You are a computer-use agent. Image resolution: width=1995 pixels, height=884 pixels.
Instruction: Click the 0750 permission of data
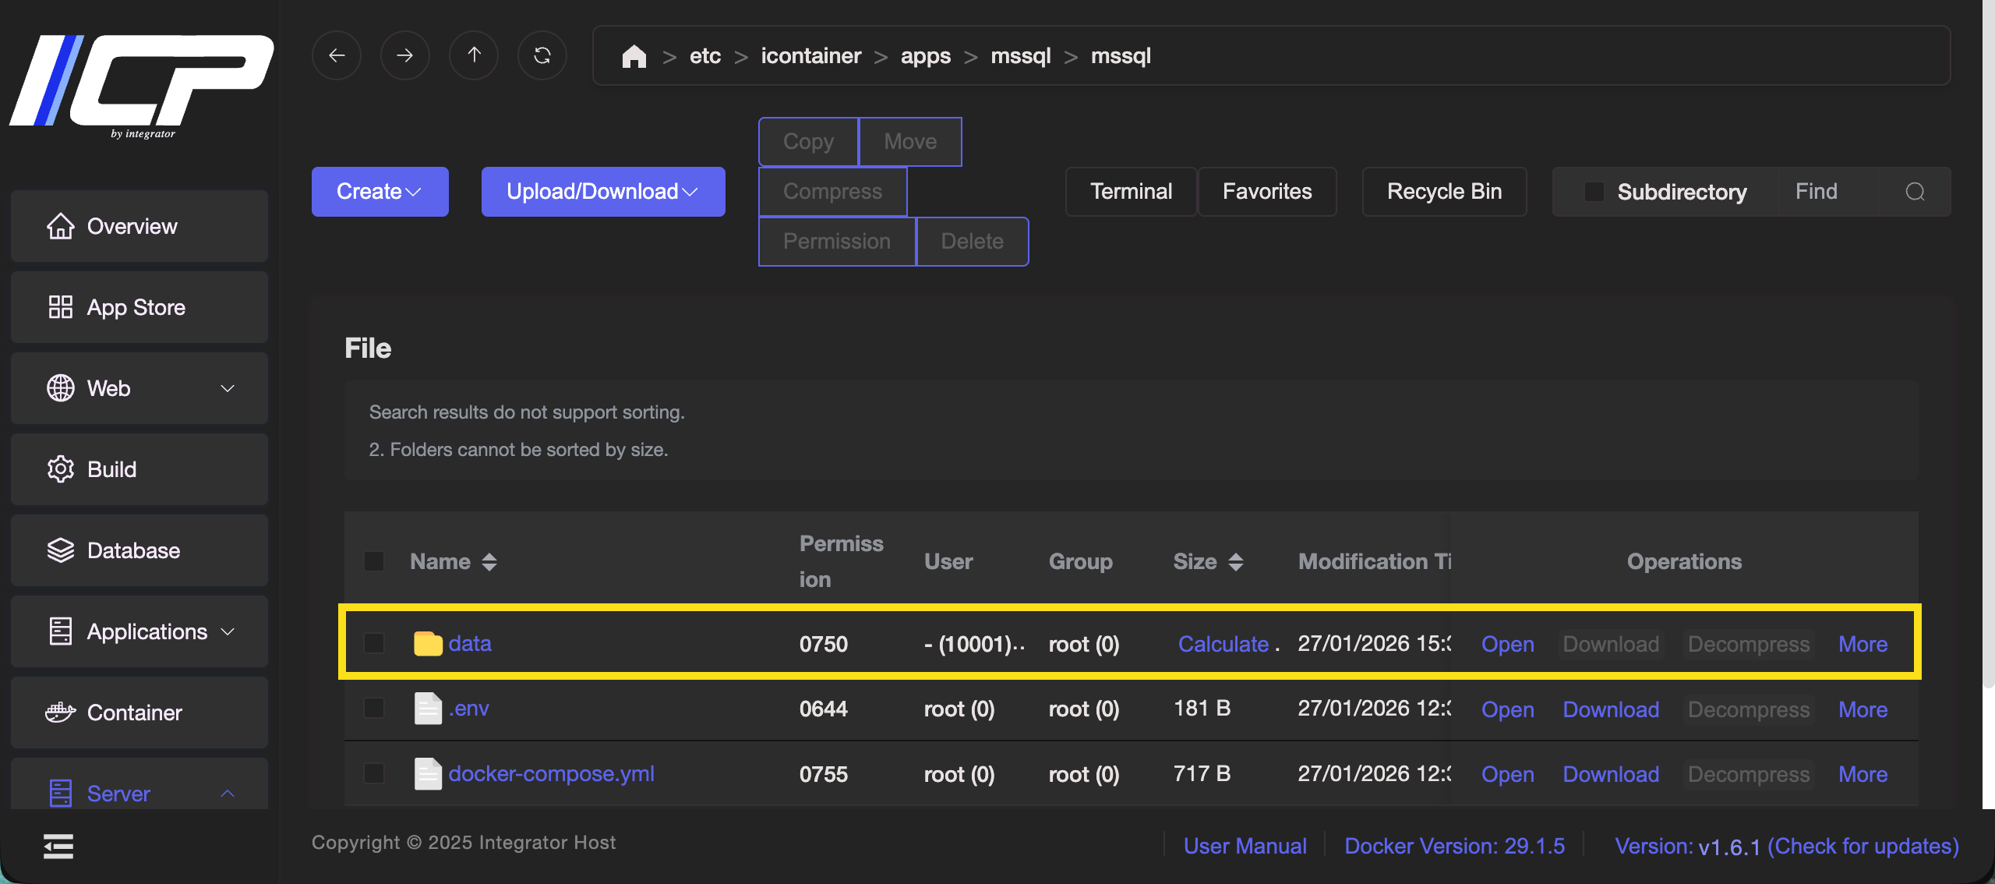(824, 644)
